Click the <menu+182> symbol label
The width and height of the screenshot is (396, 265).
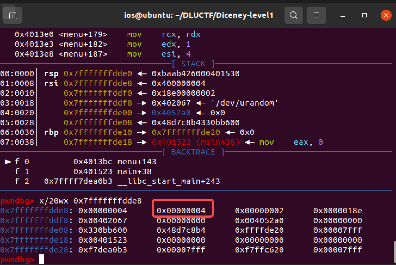83,44
